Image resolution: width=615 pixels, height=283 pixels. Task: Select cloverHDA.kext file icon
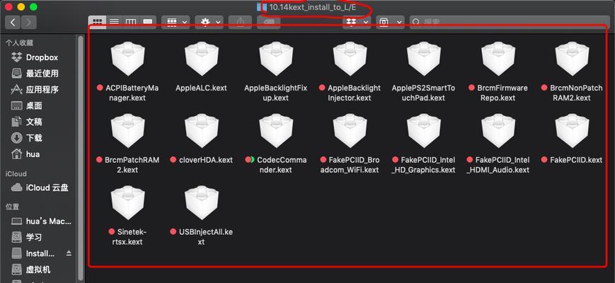[201, 131]
